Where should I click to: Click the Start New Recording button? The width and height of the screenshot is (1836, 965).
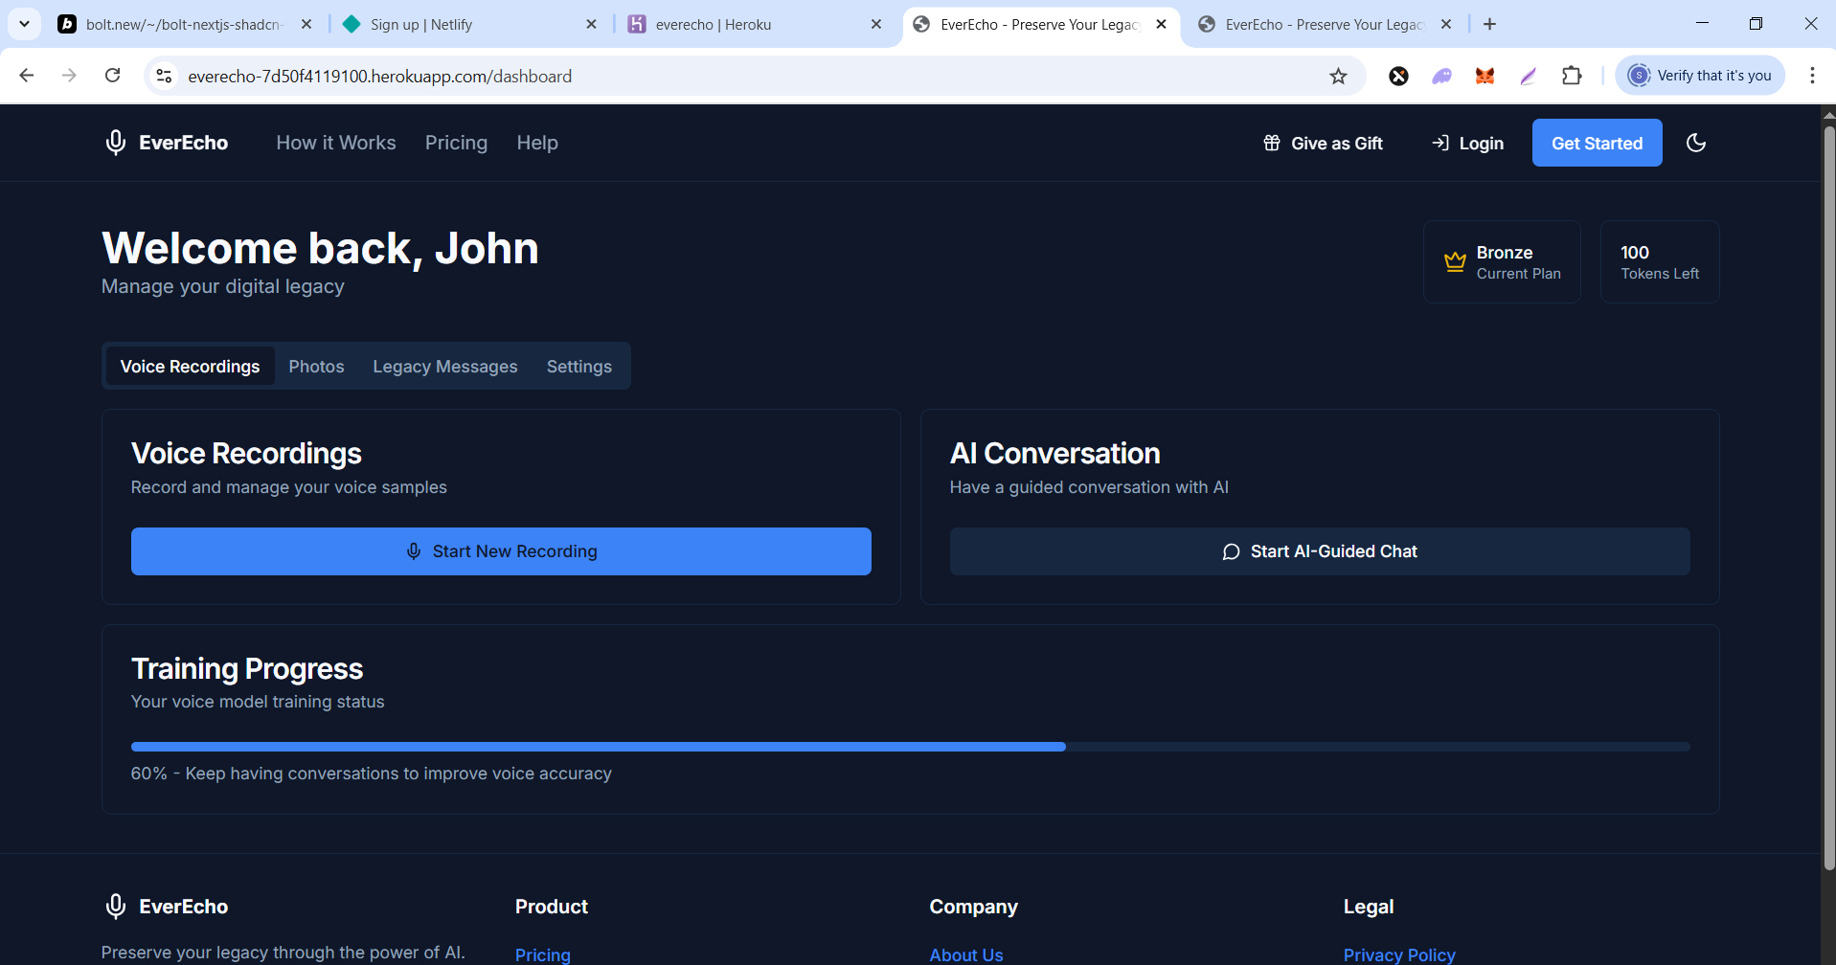(501, 551)
